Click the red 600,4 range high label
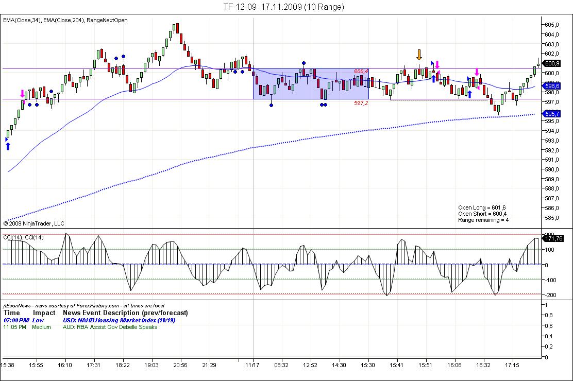Viewport: 573px width, 381px height. tap(361, 71)
